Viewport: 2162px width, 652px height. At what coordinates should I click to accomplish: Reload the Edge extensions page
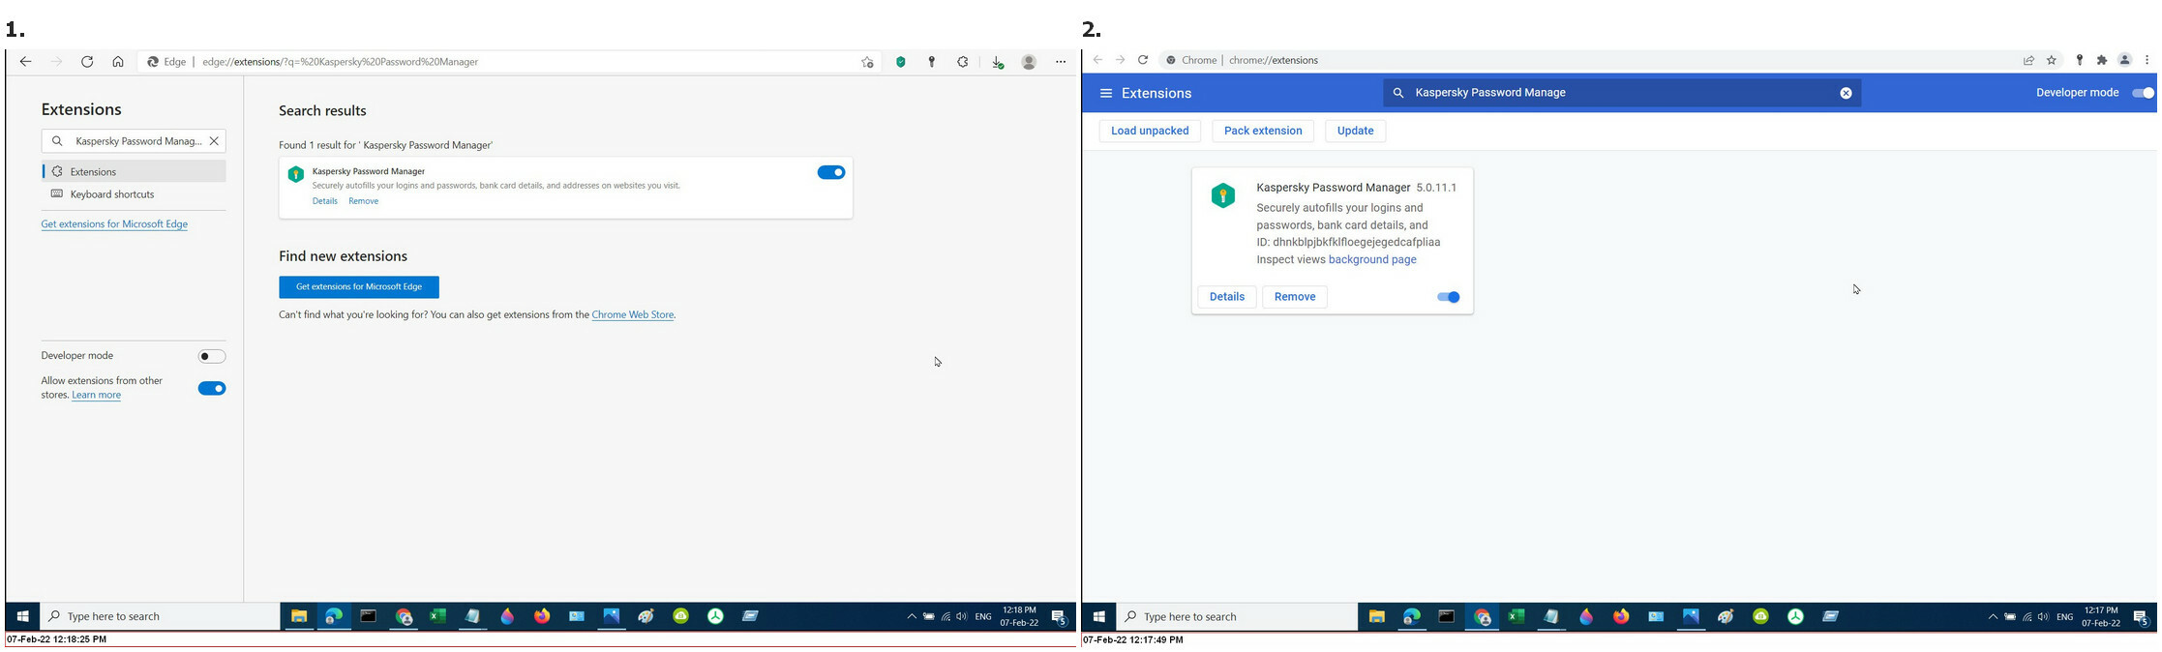[x=87, y=62]
